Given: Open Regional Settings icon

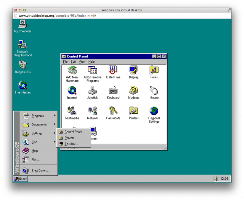Looking at the screenshot, I should pyautogui.click(x=154, y=112).
